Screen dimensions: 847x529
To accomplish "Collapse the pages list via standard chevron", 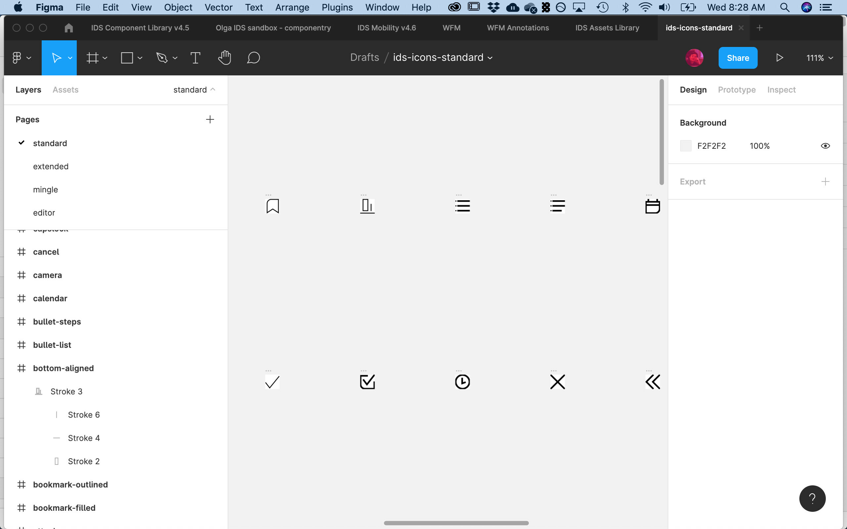I will click(212, 90).
